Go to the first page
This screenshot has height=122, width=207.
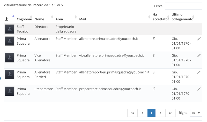132,113
